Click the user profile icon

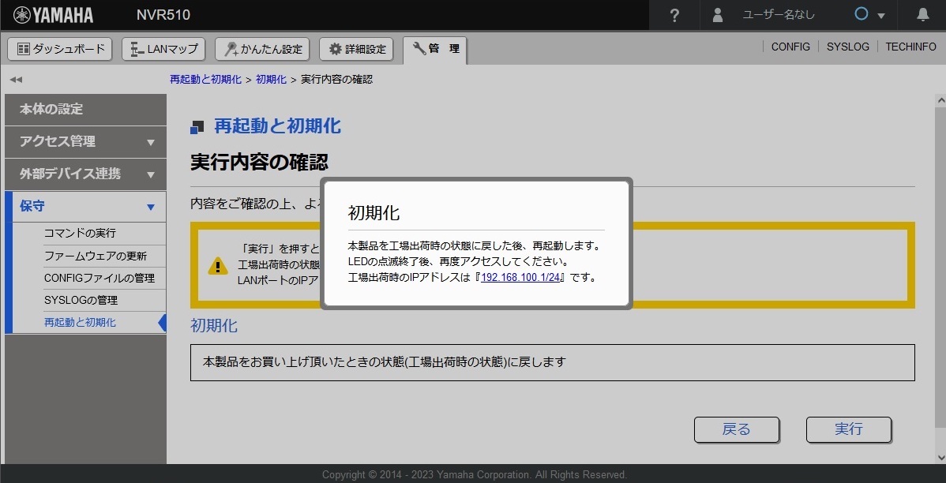717,15
